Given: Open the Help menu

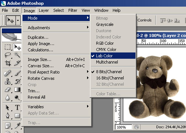Looking at the screenshot, I should pyautogui.click(x=117, y=10).
